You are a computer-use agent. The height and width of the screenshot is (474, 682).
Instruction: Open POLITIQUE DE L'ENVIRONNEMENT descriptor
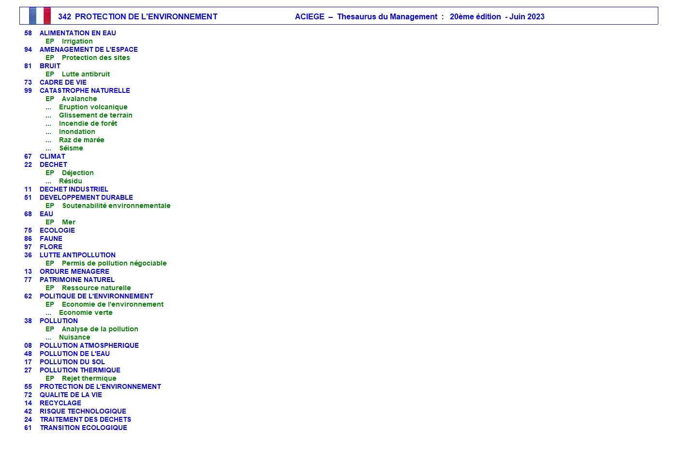(x=96, y=296)
